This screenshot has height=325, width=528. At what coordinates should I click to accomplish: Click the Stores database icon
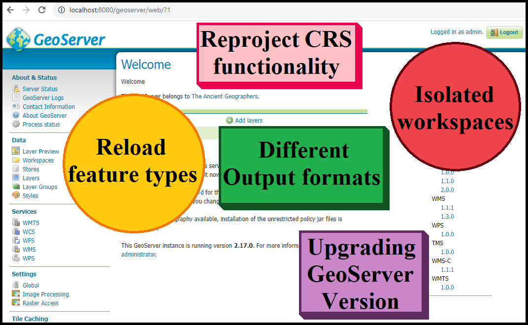click(15, 169)
